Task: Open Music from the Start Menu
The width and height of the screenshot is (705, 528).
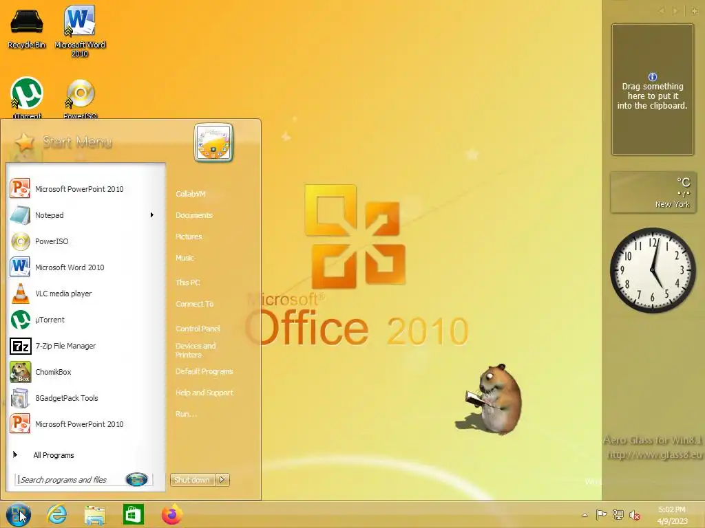Action: pos(185,258)
